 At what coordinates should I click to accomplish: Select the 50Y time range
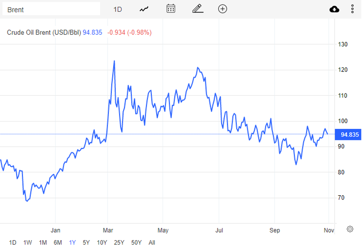136,243
